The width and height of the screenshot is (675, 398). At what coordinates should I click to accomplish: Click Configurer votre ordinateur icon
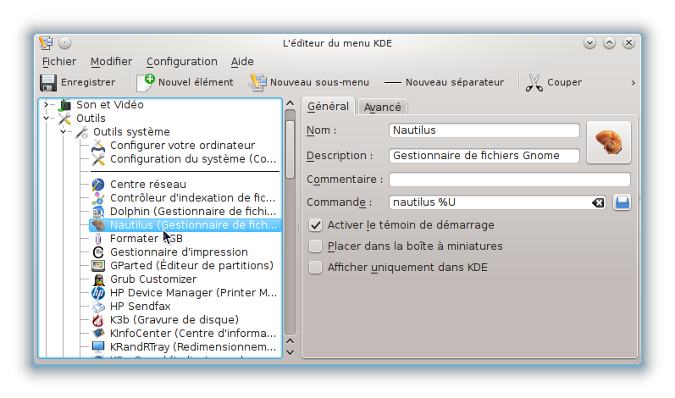coord(98,146)
